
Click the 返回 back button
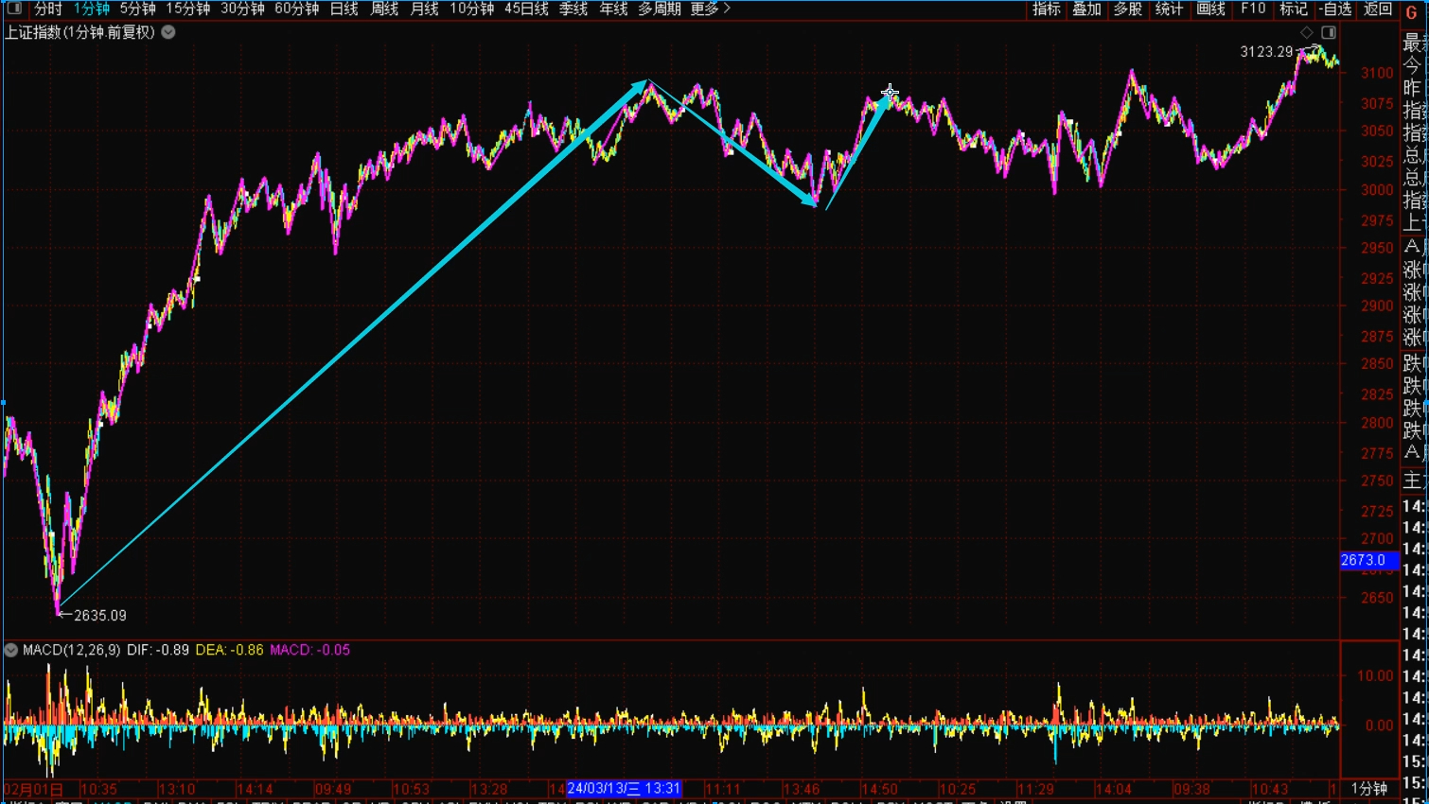1378,9
